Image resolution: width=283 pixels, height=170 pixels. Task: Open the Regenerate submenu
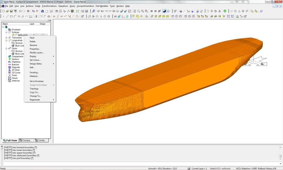pos(40,100)
